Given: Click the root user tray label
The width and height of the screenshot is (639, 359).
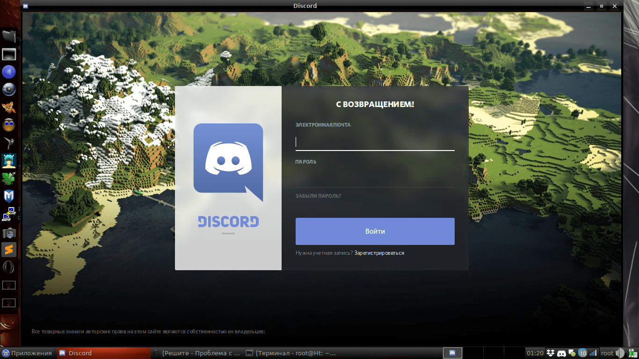Looking at the screenshot, I should click(607, 353).
